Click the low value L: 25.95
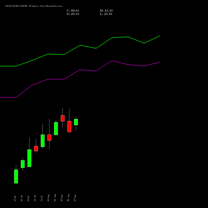Image resolution: width=208 pixels, height=208 pixels. point(106,14)
